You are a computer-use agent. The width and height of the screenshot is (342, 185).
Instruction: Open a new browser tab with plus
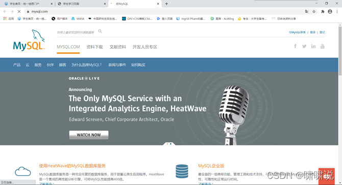pos(166,4)
